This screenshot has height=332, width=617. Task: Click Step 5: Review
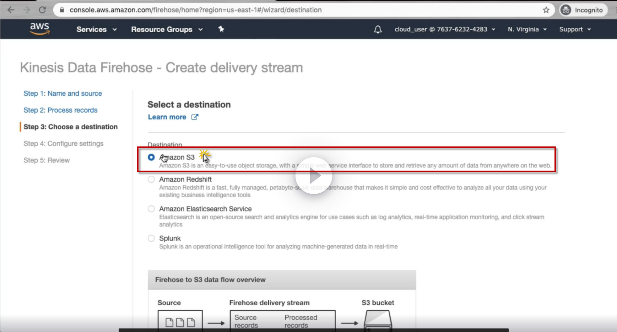[x=47, y=160]
